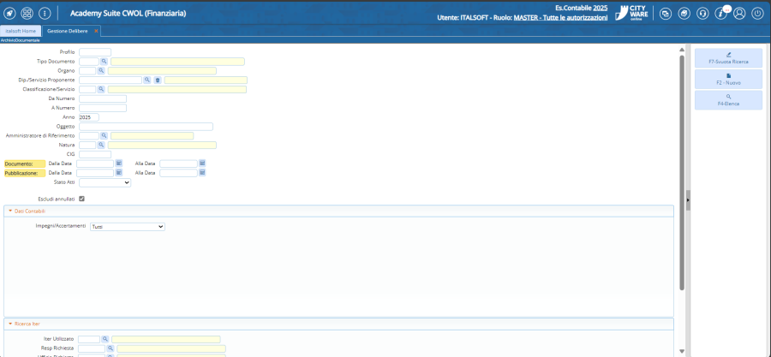
Task: Open the applications grid menu icon
Action: point(27,14)
